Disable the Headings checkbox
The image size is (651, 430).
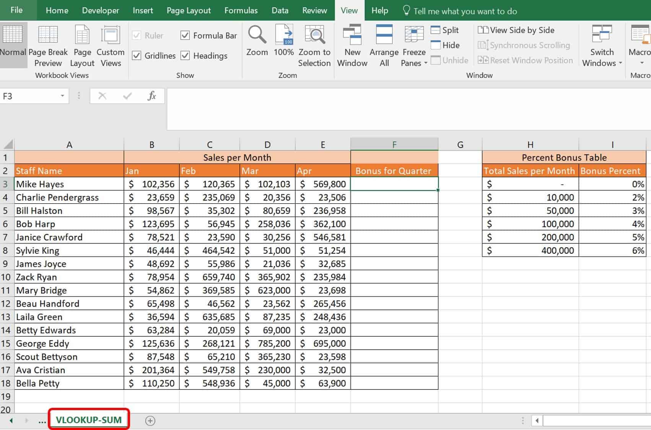click(185, 56)
